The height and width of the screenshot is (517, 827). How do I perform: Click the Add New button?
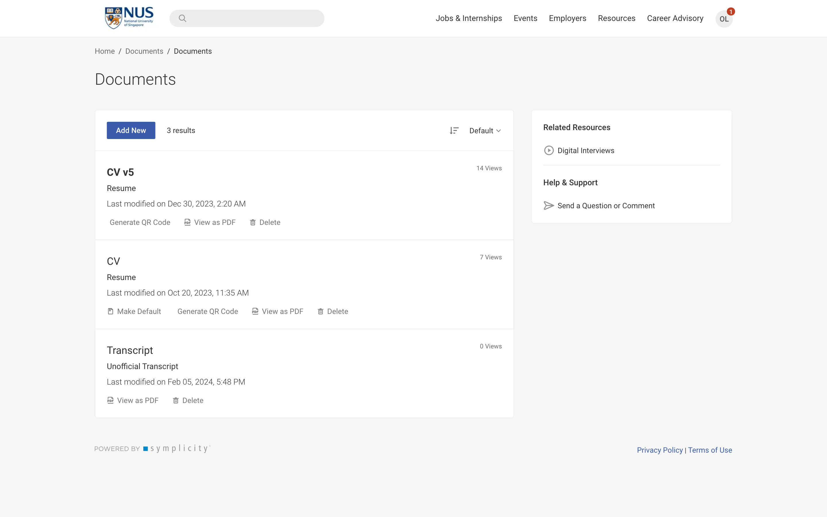pyautogui.click(x=131, y=130)
